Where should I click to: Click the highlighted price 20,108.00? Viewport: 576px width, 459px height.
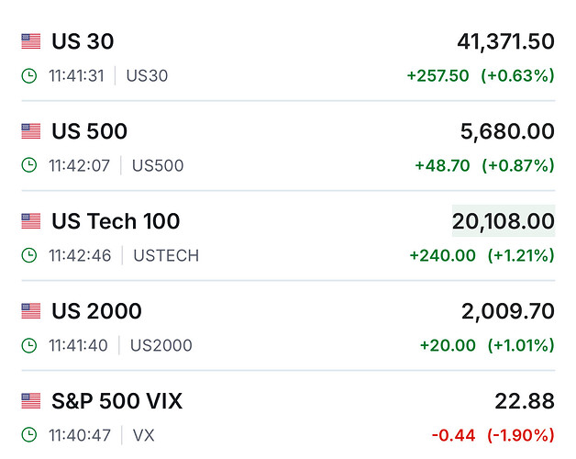pos(503,221)
